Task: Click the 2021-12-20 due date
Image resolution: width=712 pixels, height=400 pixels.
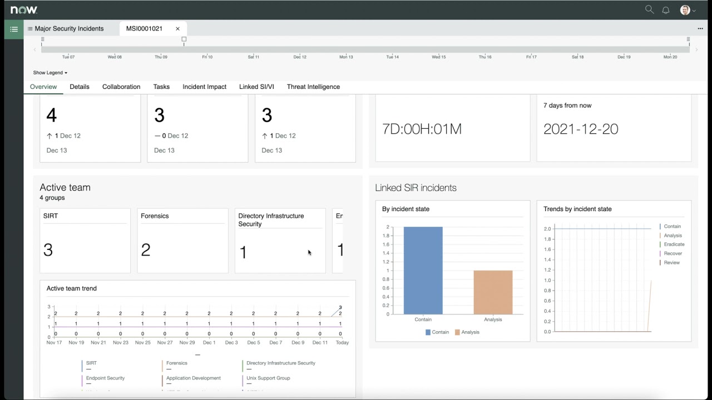Action: 581,129
